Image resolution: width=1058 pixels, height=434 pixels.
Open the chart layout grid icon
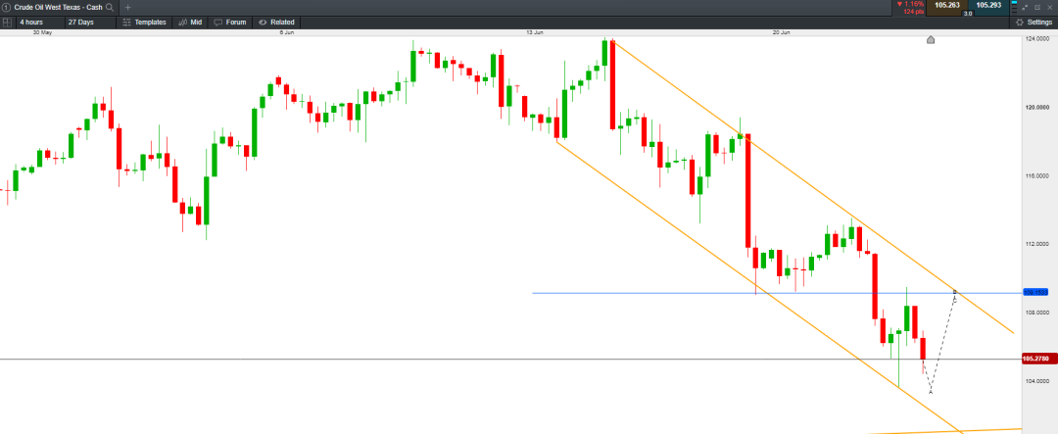[x=8, y=22]
